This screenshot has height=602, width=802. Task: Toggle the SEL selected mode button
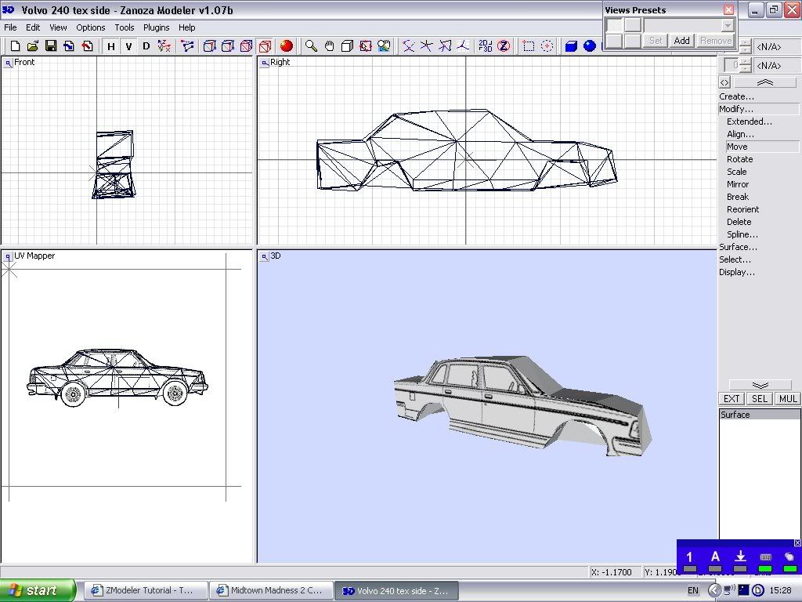coord(759,399)
